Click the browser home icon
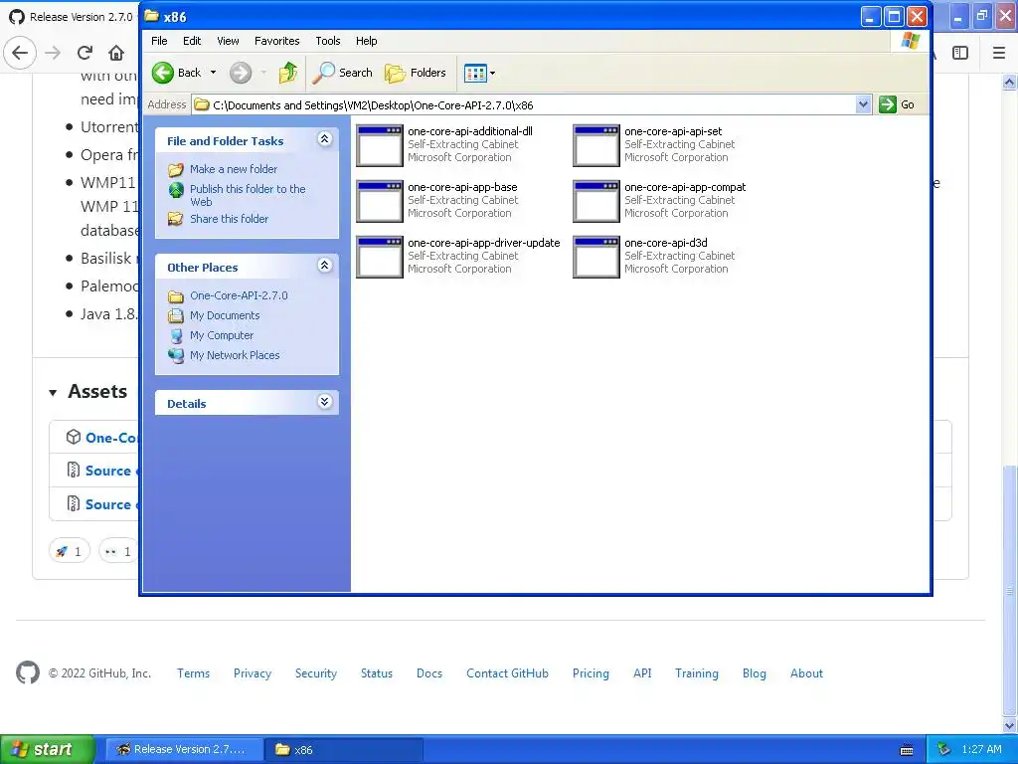The width and height of the screenshot is (1018, 764). click(116, 53)
